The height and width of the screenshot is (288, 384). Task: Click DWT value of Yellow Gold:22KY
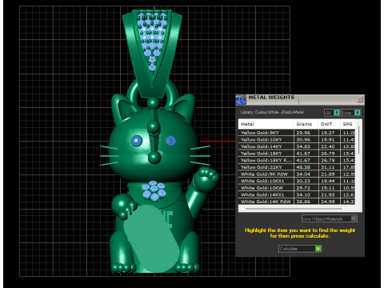tap(327, 167)
